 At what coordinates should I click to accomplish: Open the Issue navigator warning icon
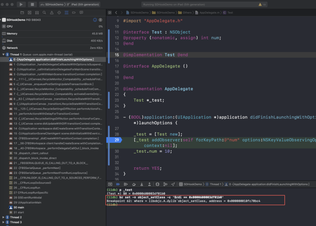tap(52, 13)
